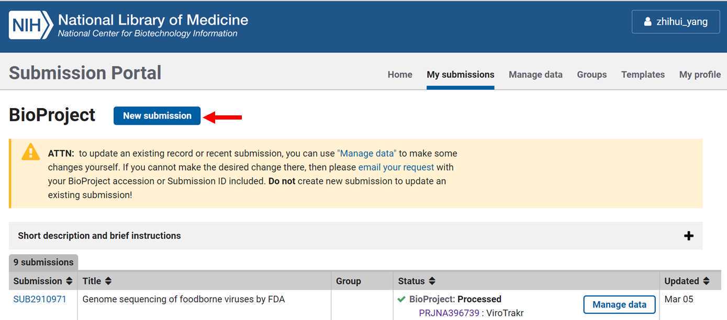Go to the Home tab

coord(400,75)
